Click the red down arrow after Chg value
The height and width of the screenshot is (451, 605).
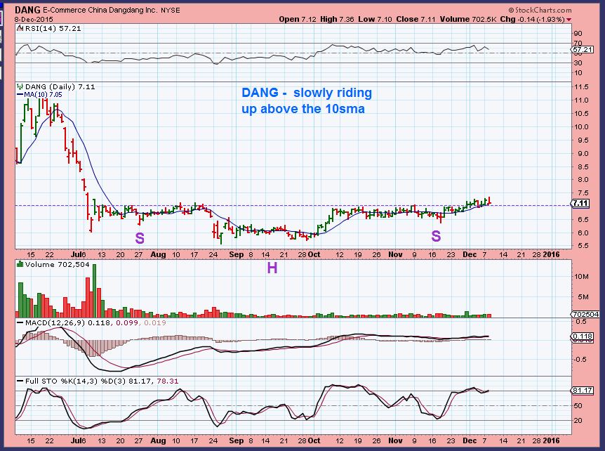click(x=569, y=20)
